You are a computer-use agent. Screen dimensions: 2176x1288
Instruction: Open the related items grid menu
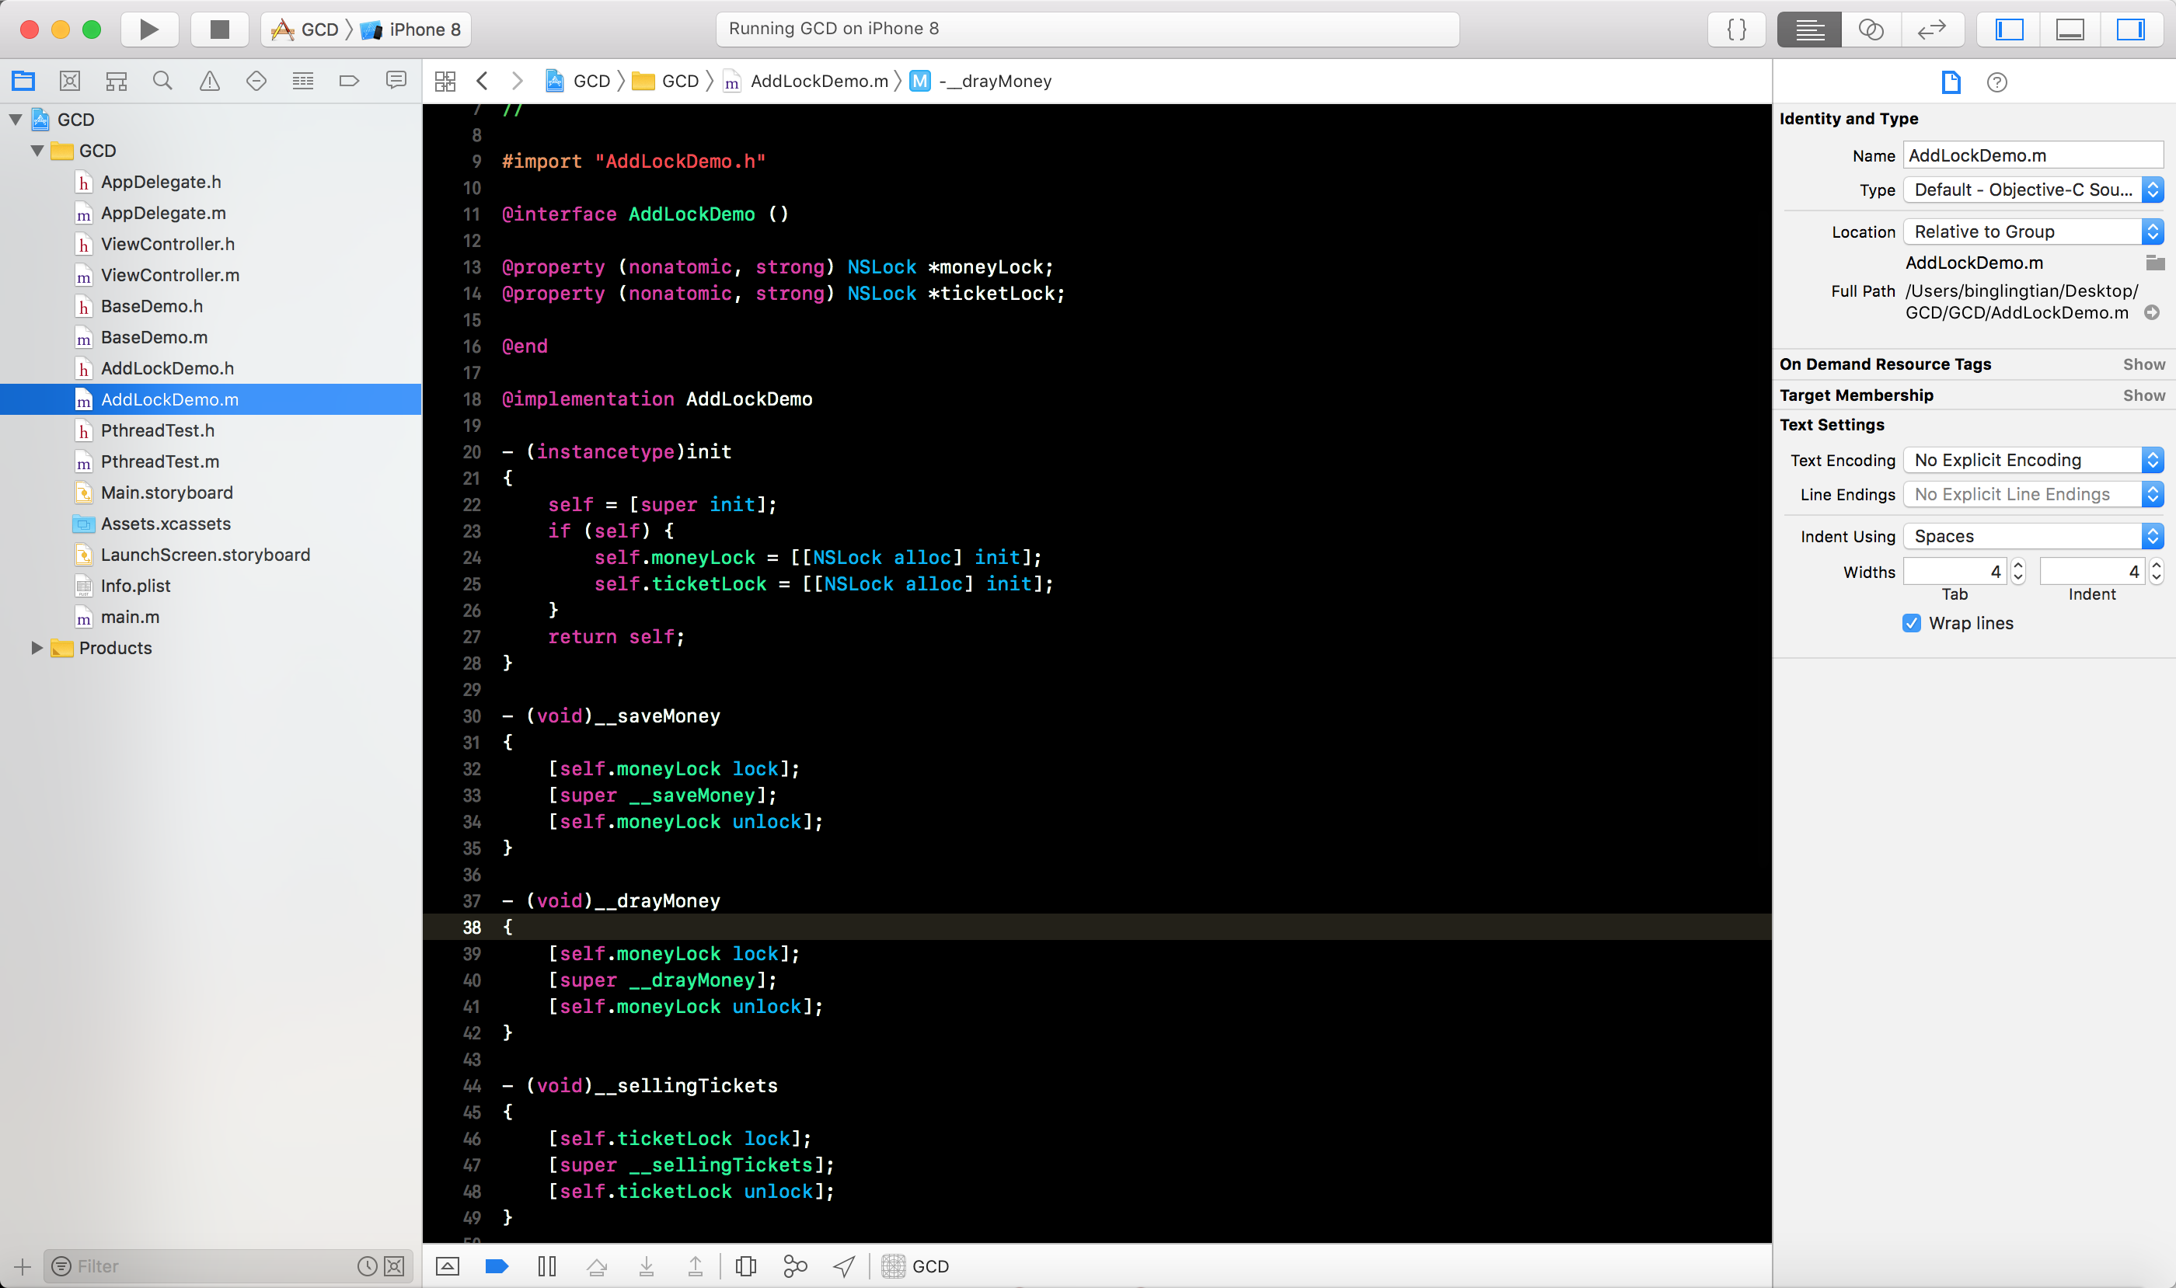445,81
